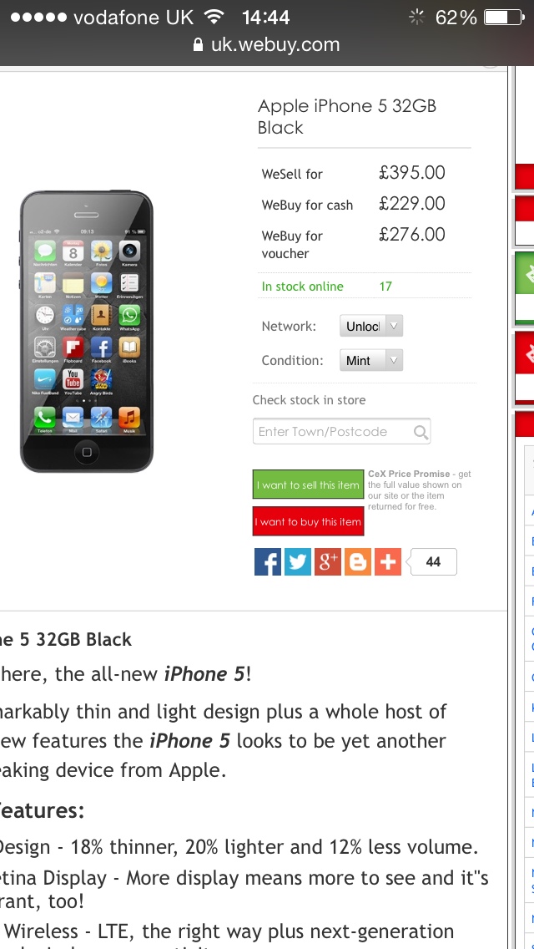The width and height of the screenshot is (534, 949).
Task: Share via the Blogger icon
Action: coord(358,561)
